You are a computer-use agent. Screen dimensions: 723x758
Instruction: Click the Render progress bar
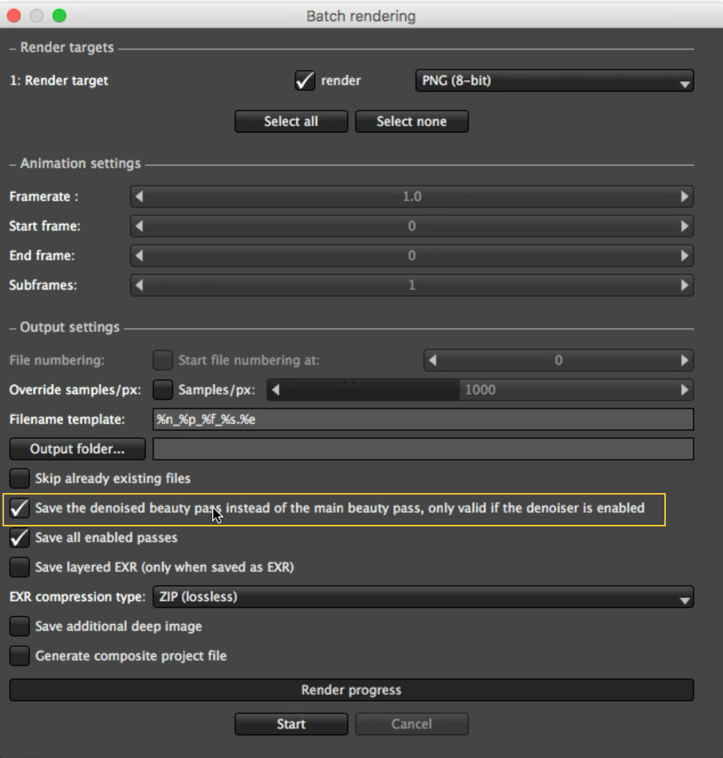(352, 690)
